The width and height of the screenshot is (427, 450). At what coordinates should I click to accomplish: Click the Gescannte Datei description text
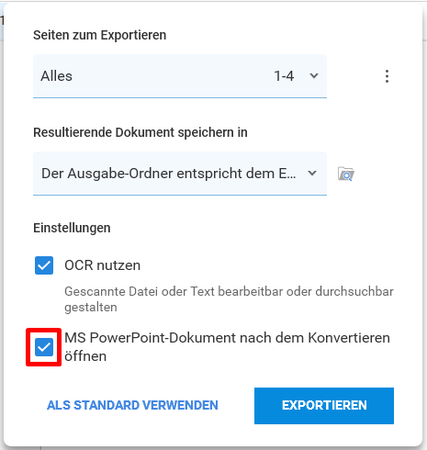click(x=229, y=299)
